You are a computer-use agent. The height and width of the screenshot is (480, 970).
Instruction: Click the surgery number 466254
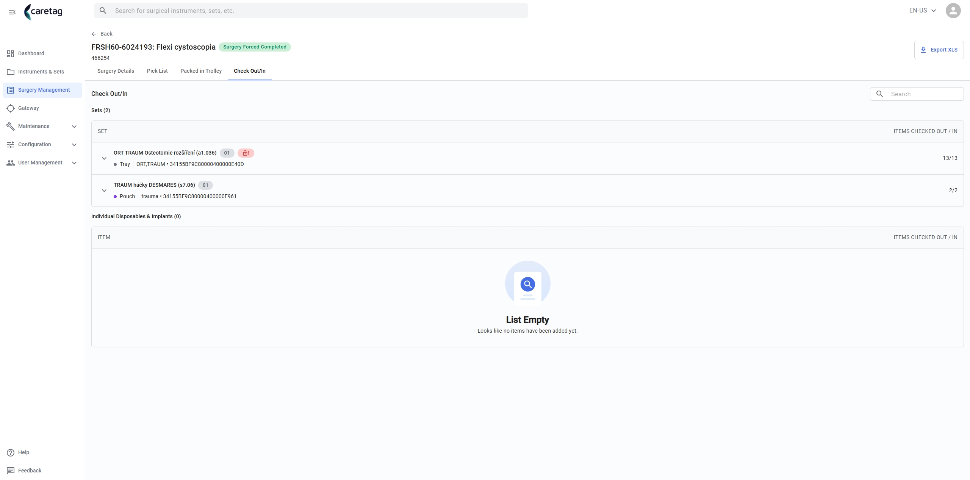(x=100, y=58)
